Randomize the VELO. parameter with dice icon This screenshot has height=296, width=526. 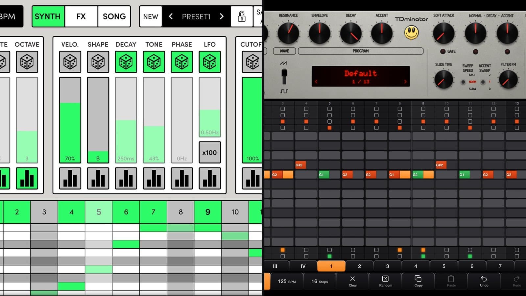pyautogui.click(x=70, y=62)
